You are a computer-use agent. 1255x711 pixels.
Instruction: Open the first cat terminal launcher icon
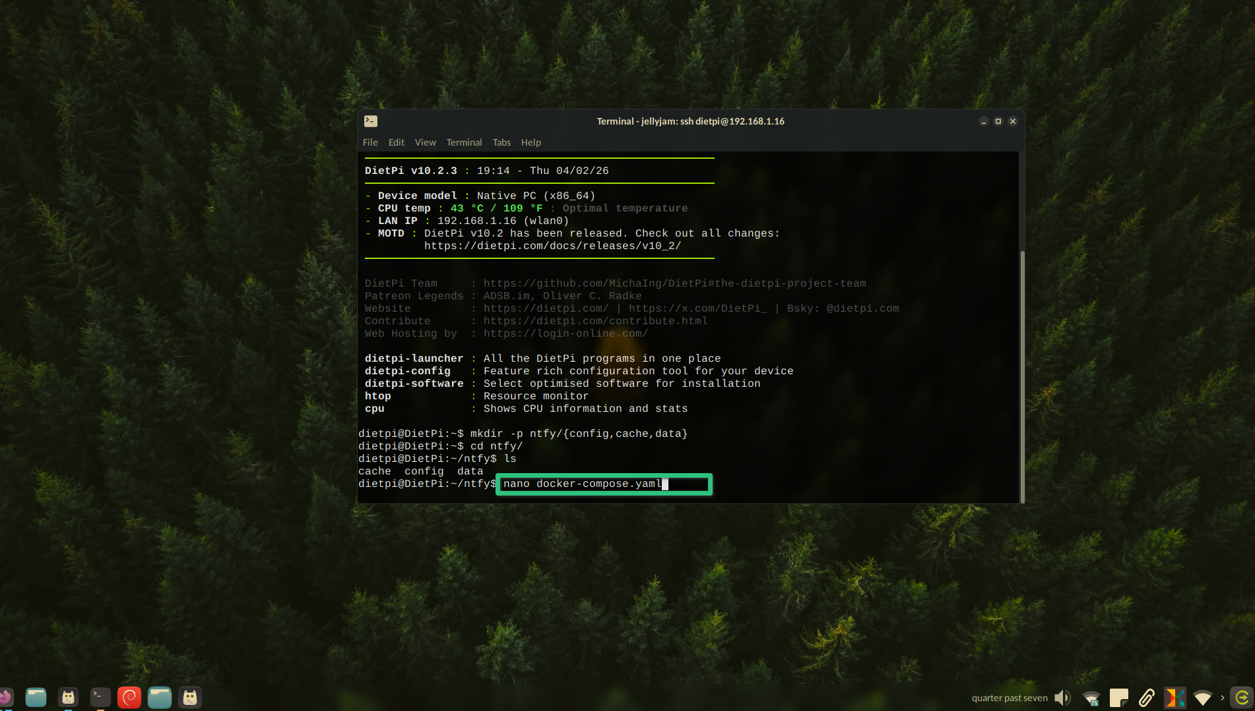68,697
